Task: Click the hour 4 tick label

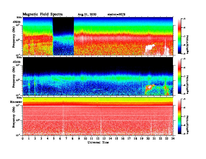Action: (x=48, y=138)
